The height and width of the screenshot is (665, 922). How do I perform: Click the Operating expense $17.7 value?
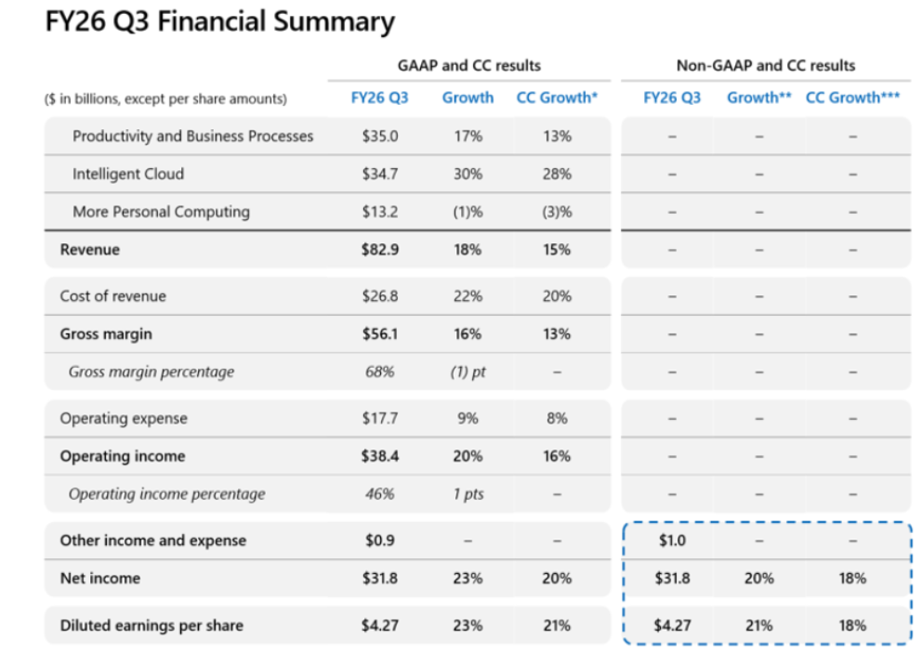pos(380,418)
